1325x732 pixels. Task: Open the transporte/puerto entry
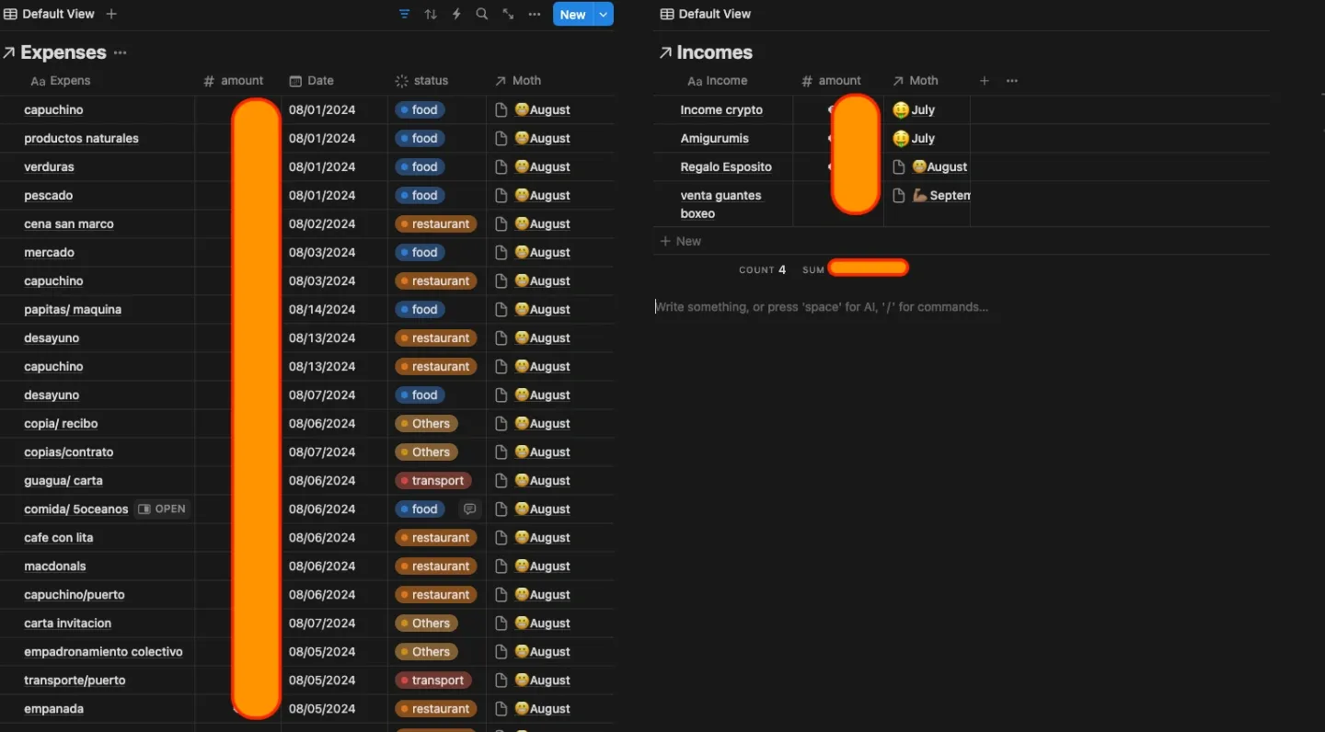click(75, 681)
